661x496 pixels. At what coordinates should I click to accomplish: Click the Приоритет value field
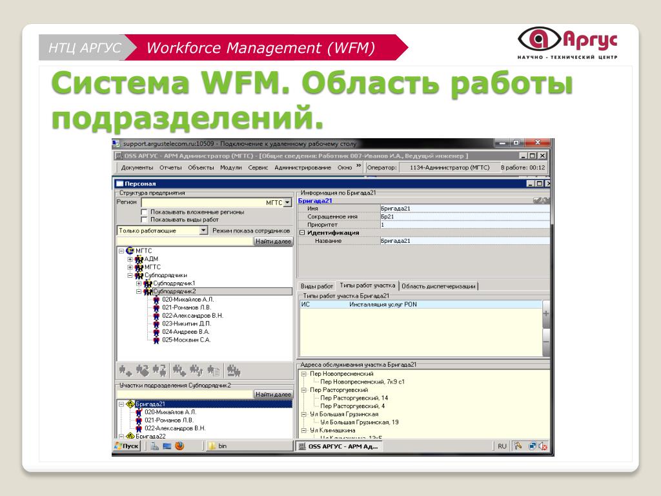[x=465, y=224]
